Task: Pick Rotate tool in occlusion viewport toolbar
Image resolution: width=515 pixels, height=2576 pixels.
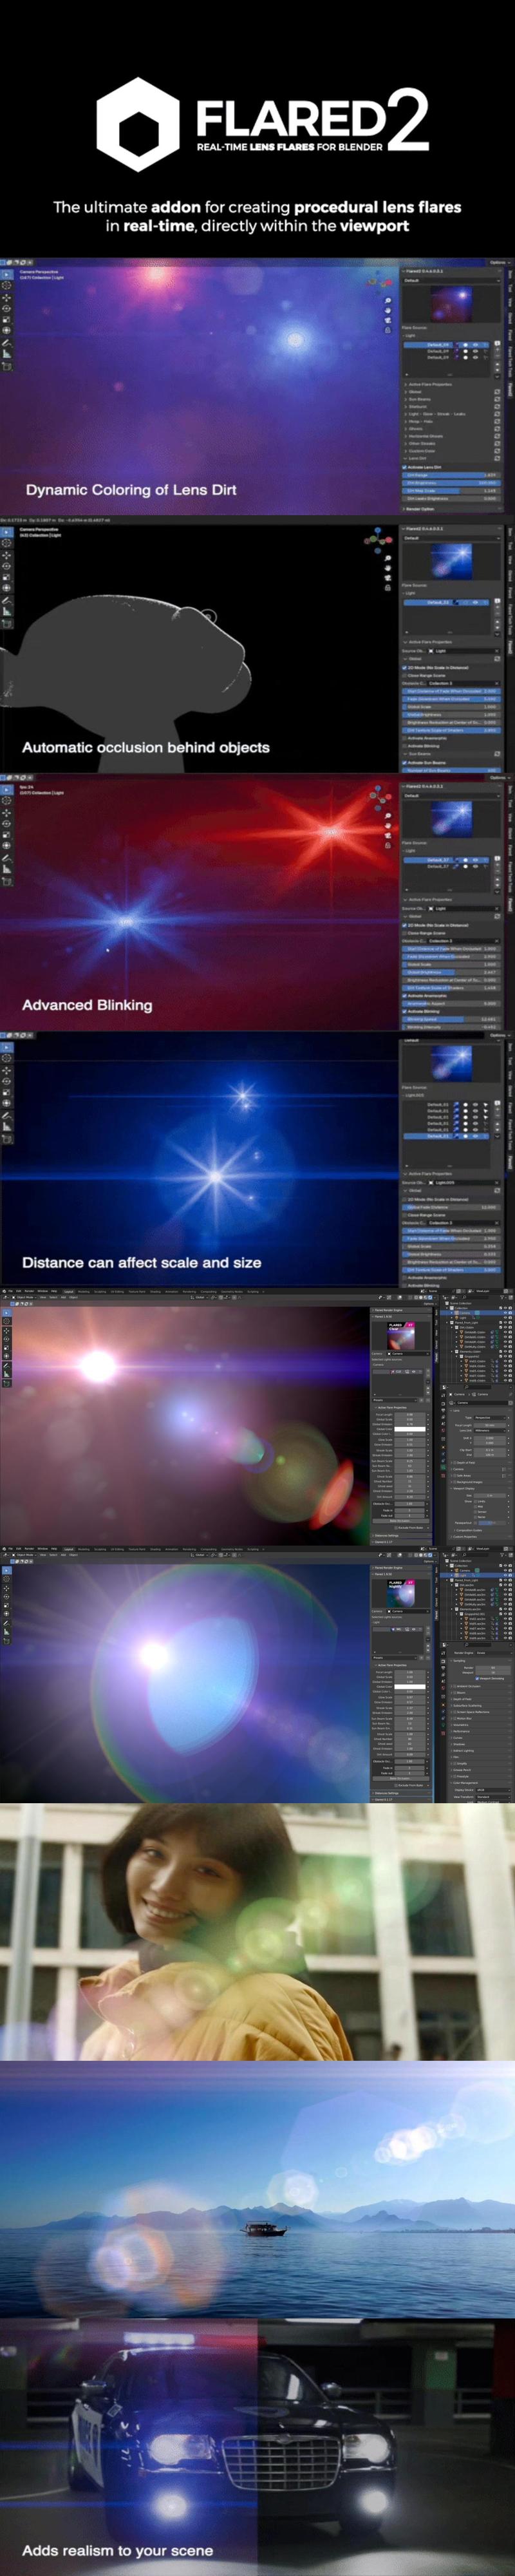Action: coord(7,566)
